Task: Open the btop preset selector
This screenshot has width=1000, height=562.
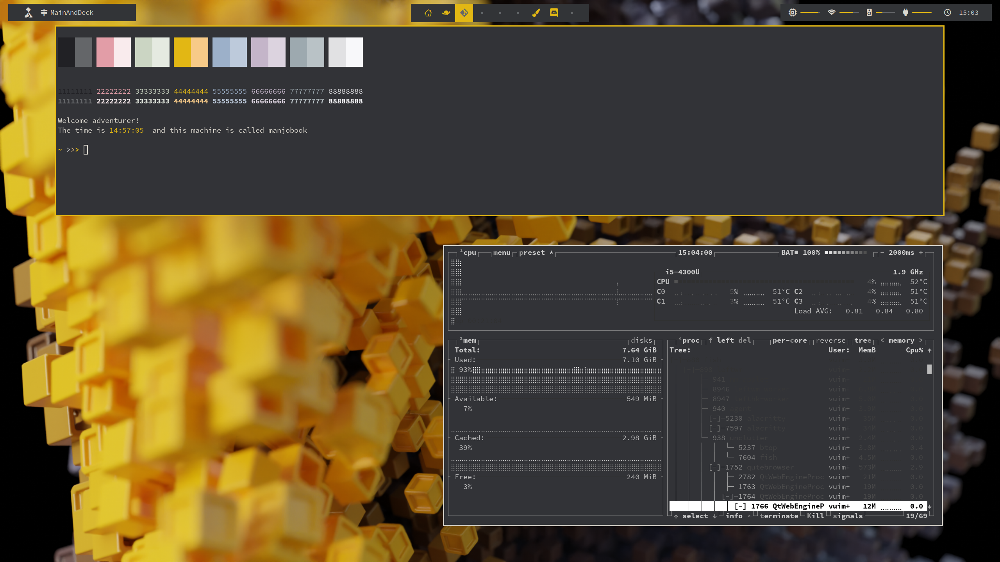Action: 532,253
